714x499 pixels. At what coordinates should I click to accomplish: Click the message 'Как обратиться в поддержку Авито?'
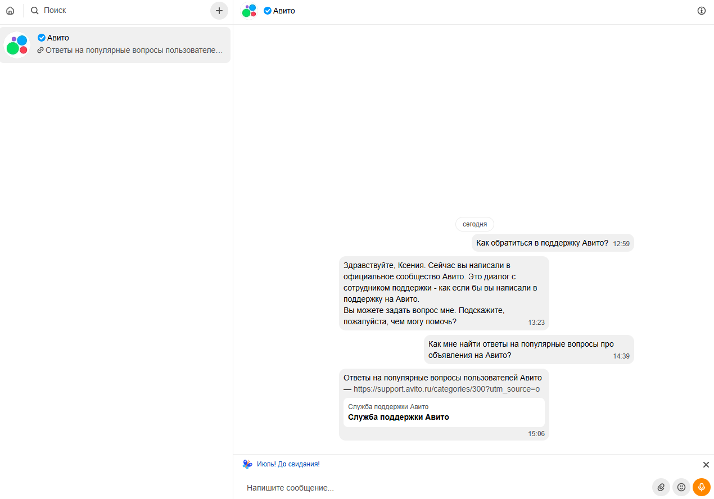click(542, 243)
